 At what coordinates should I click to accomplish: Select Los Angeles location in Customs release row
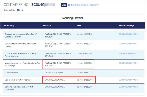pos(55,73)
